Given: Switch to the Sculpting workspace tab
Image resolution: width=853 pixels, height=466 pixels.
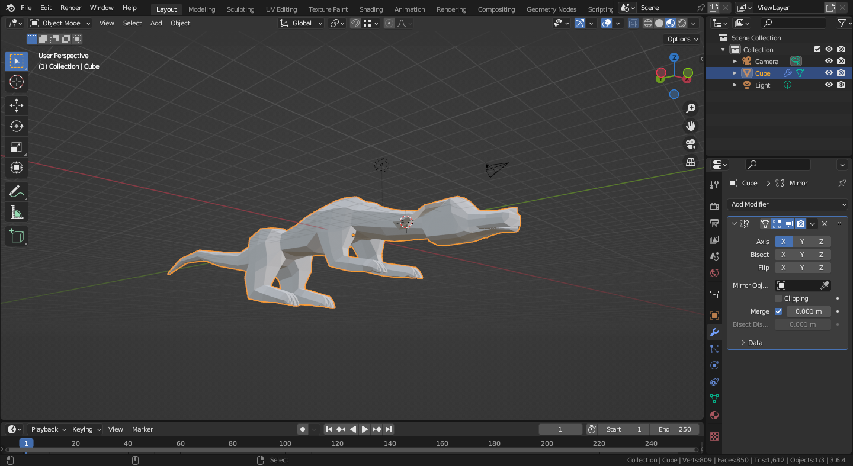Looking at the screenshot, I should [240, 9].
